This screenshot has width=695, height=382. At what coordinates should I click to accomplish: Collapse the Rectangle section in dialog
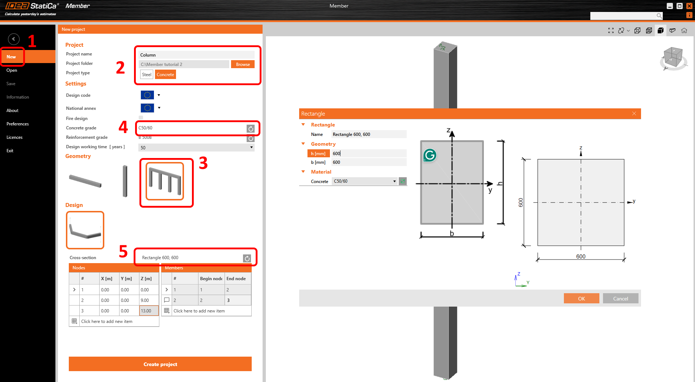(303, 124)
